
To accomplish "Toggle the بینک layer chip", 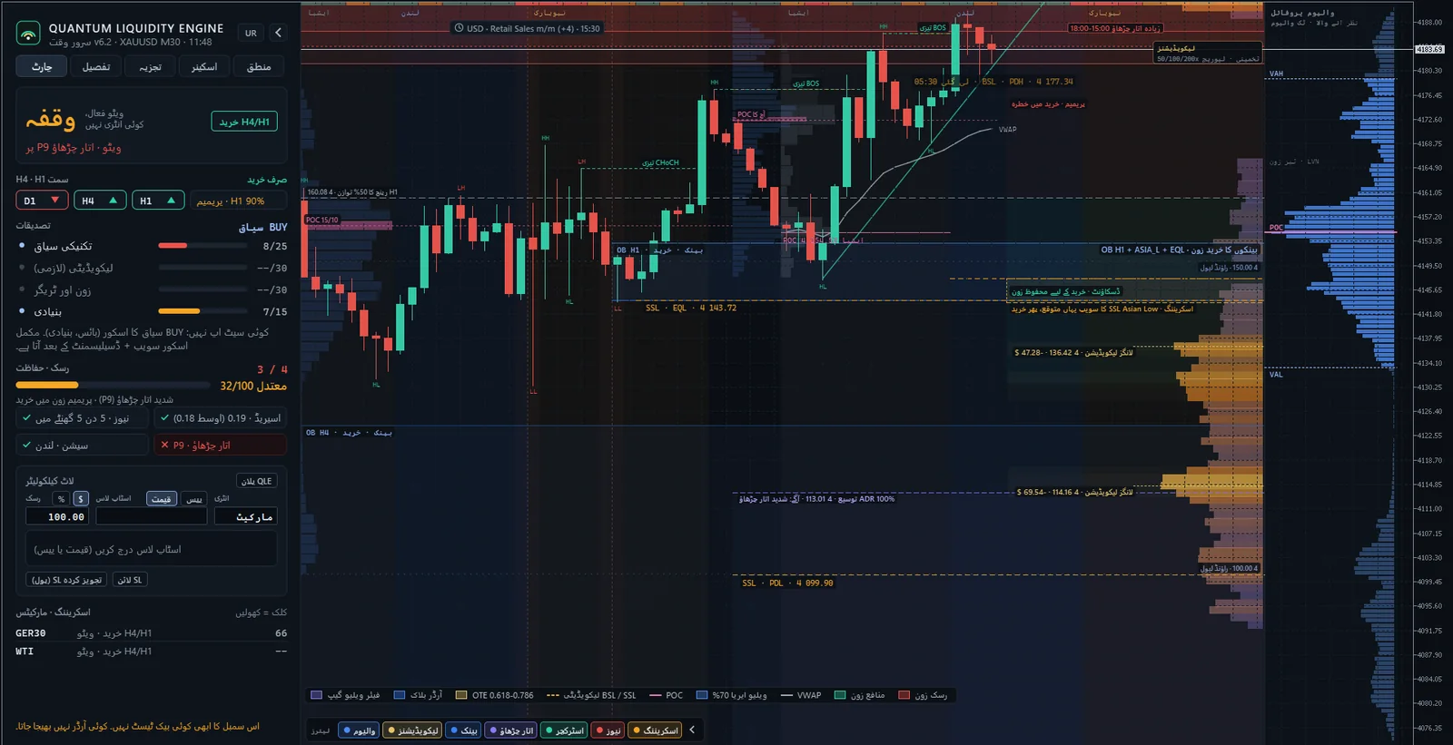I will (x=464, y=730).
